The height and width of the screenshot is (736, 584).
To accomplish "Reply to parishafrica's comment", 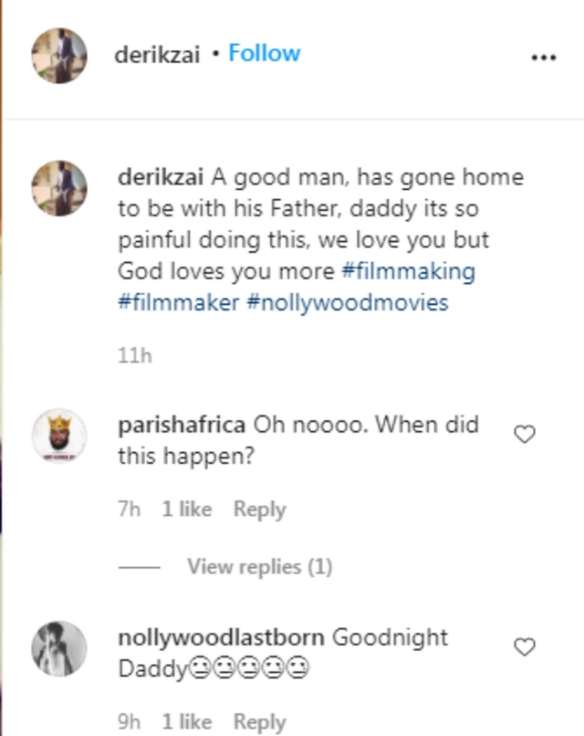I will 259,509.
